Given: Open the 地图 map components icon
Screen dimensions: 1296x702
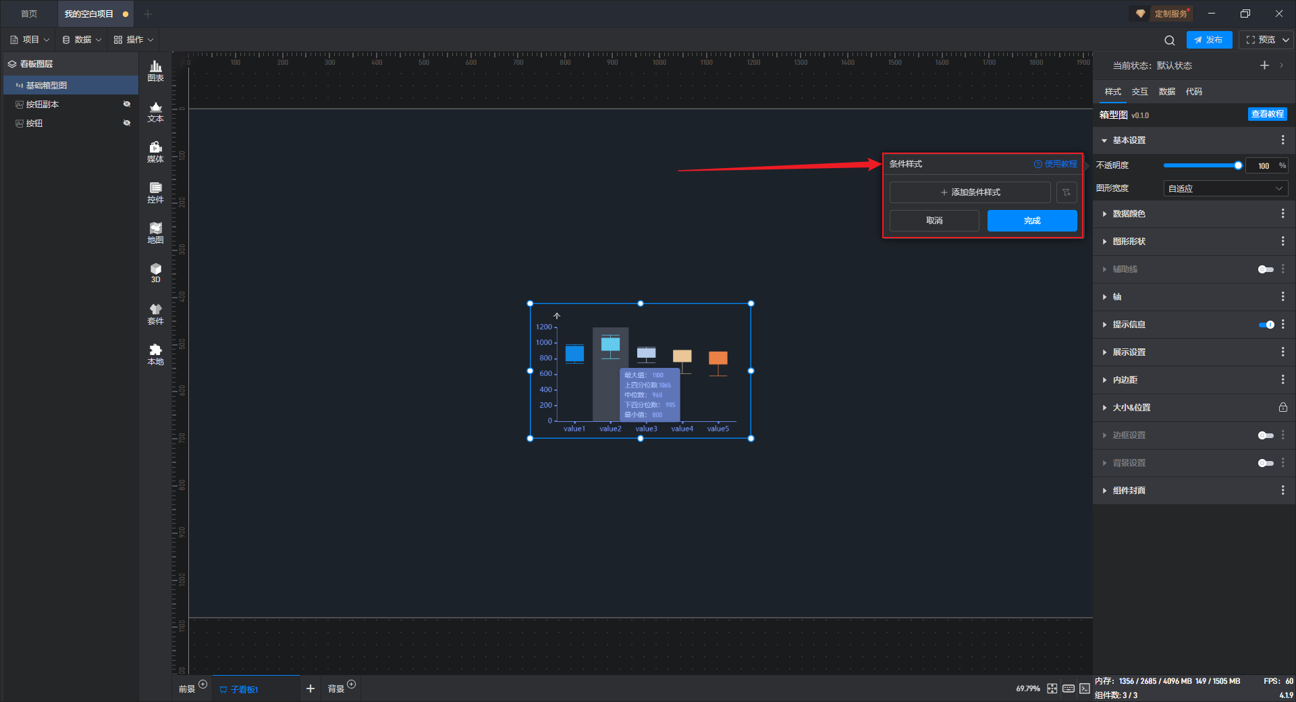Looking at the screenshot, I should click(155, 233).
